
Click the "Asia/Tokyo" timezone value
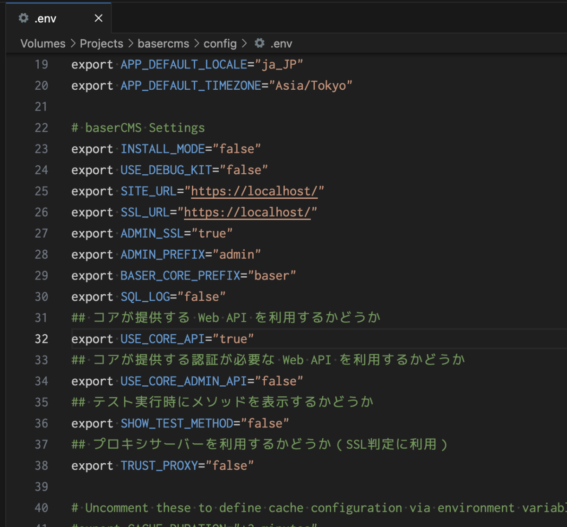pyautogui.click(x=310, y=86)
